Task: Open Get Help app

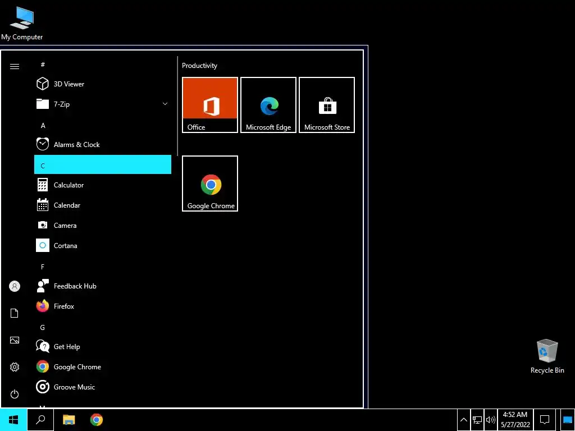Action: pos(103,346)
